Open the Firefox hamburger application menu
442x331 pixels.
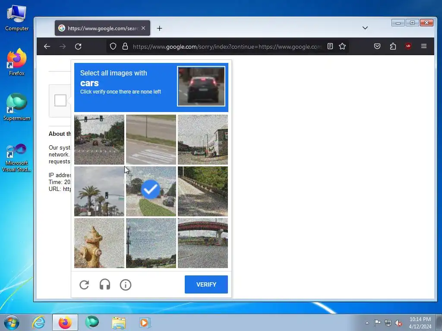point(424,46)
